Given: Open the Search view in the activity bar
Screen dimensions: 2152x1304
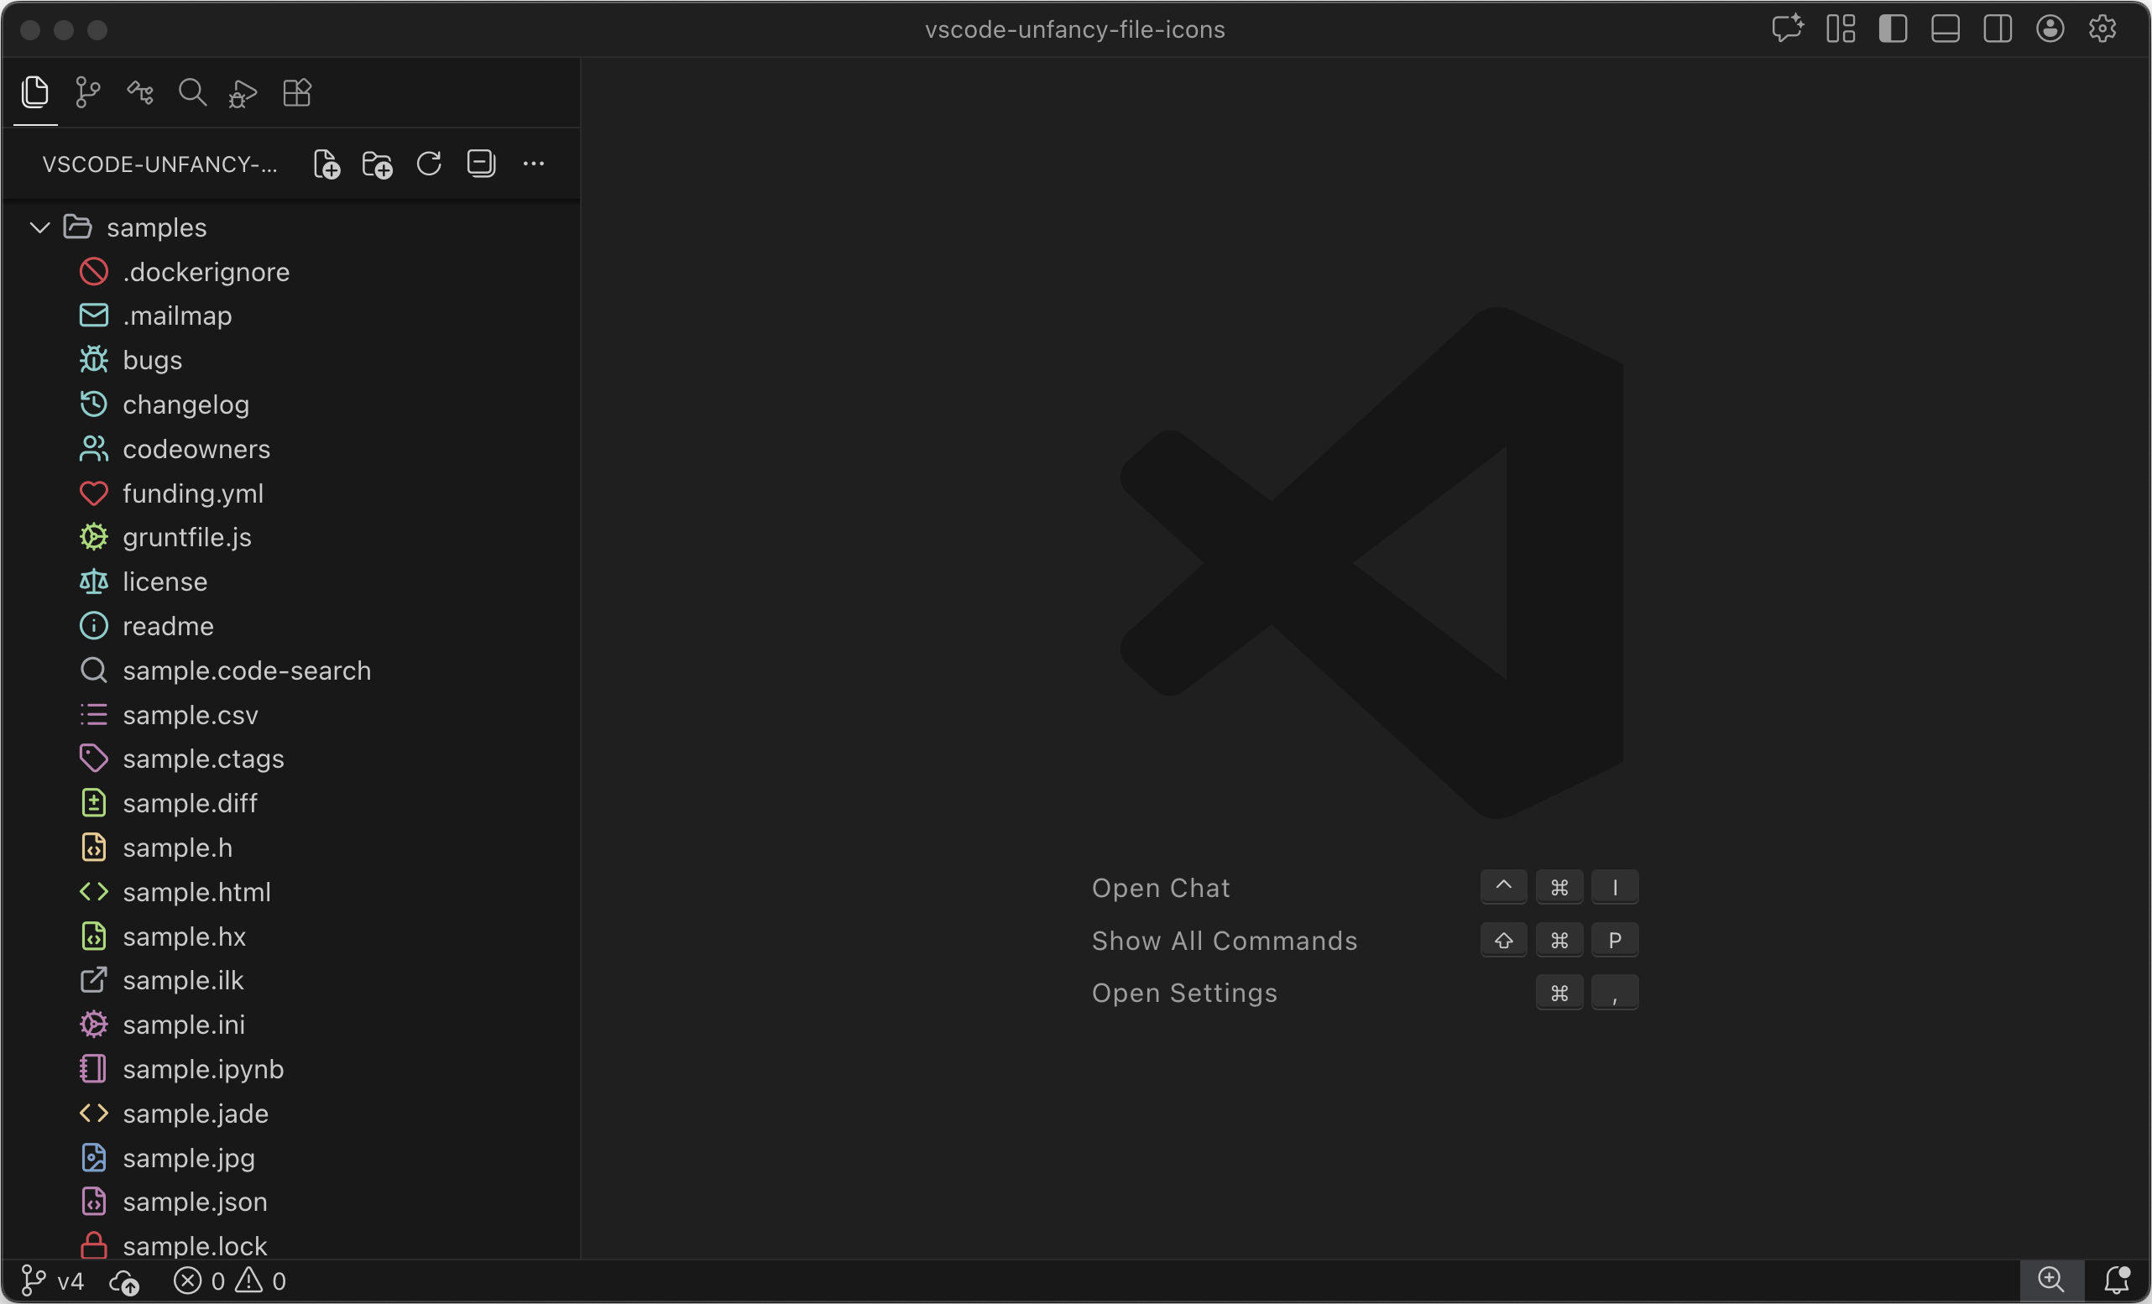Looking at the screenshot, I should pyautogui.click(x=192, y=92).
